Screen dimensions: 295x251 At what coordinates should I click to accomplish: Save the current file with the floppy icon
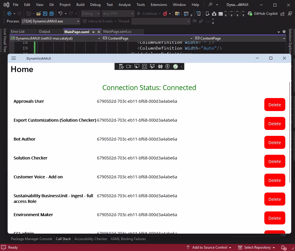coord(45,14)
